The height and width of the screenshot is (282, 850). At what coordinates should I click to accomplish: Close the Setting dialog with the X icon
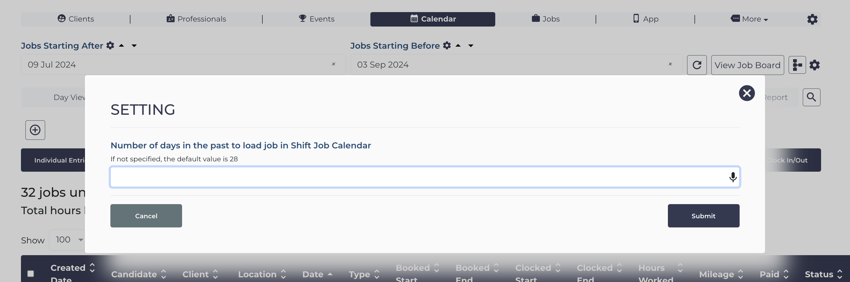[x=747, y=93]
